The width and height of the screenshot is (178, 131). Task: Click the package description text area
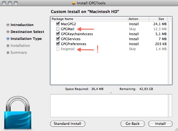tap(111, 106)
